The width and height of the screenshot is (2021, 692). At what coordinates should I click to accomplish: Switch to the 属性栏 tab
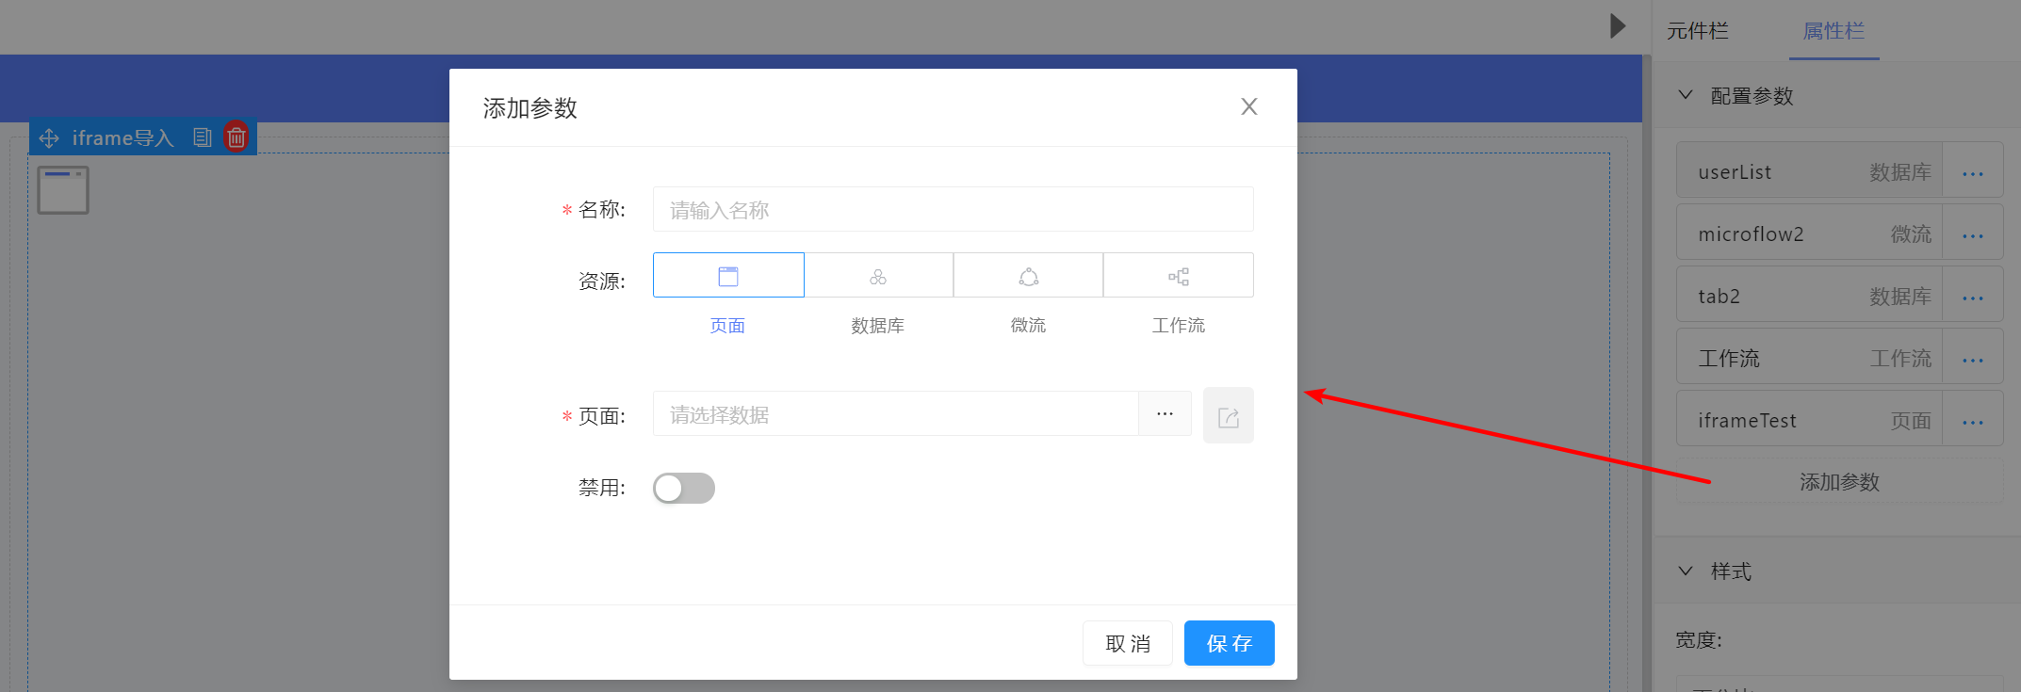click(x=1833, y=31)
